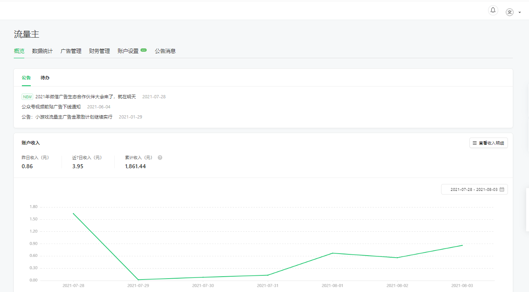Click the green badge next to 账户设置

[143, 50]
